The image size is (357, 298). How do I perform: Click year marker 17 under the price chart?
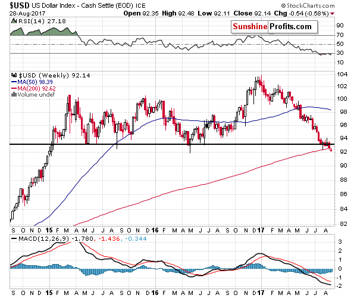click(x=261, y=230)
